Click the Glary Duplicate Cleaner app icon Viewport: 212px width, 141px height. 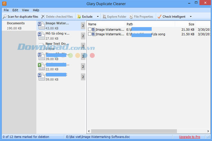(x=4, y=4)
